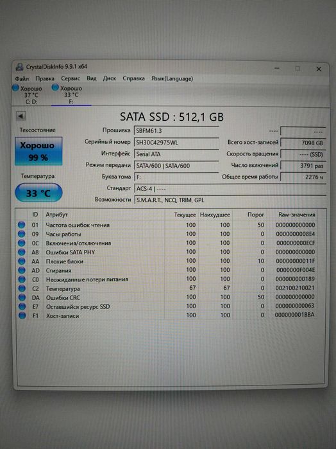The height and width of the screenshot is (449, 336).
Task: Open the Файл menu
Action: tap(22, 78)
